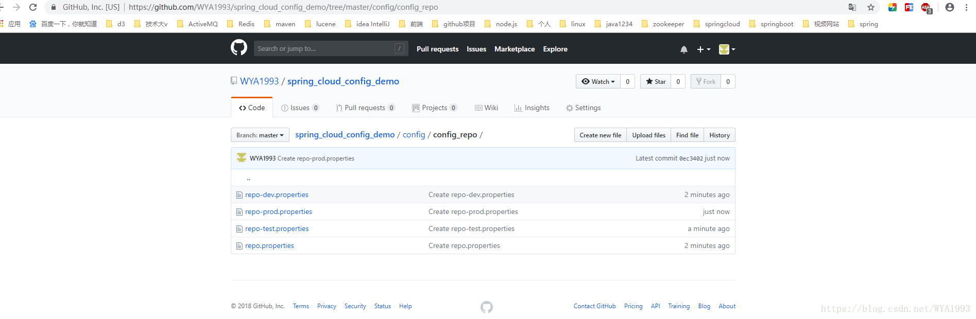
Task: Open the 应用 apps shortcut
Action: click(x=10, y=24)
